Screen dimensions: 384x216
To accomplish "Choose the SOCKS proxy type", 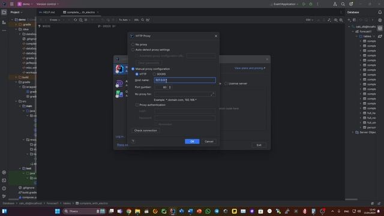I will 154,74.
